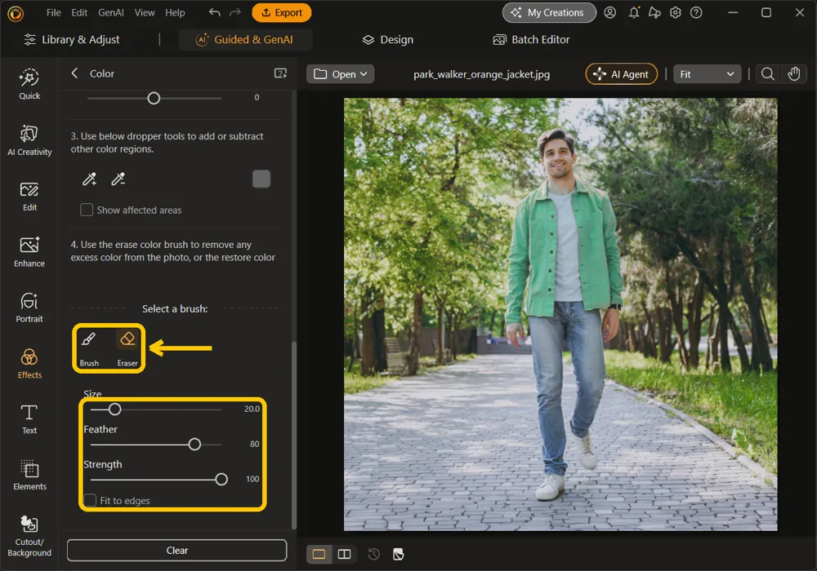Open the Quick tools panel
The width and height of the screenshot is (817, 571).
tap(29, 84)
